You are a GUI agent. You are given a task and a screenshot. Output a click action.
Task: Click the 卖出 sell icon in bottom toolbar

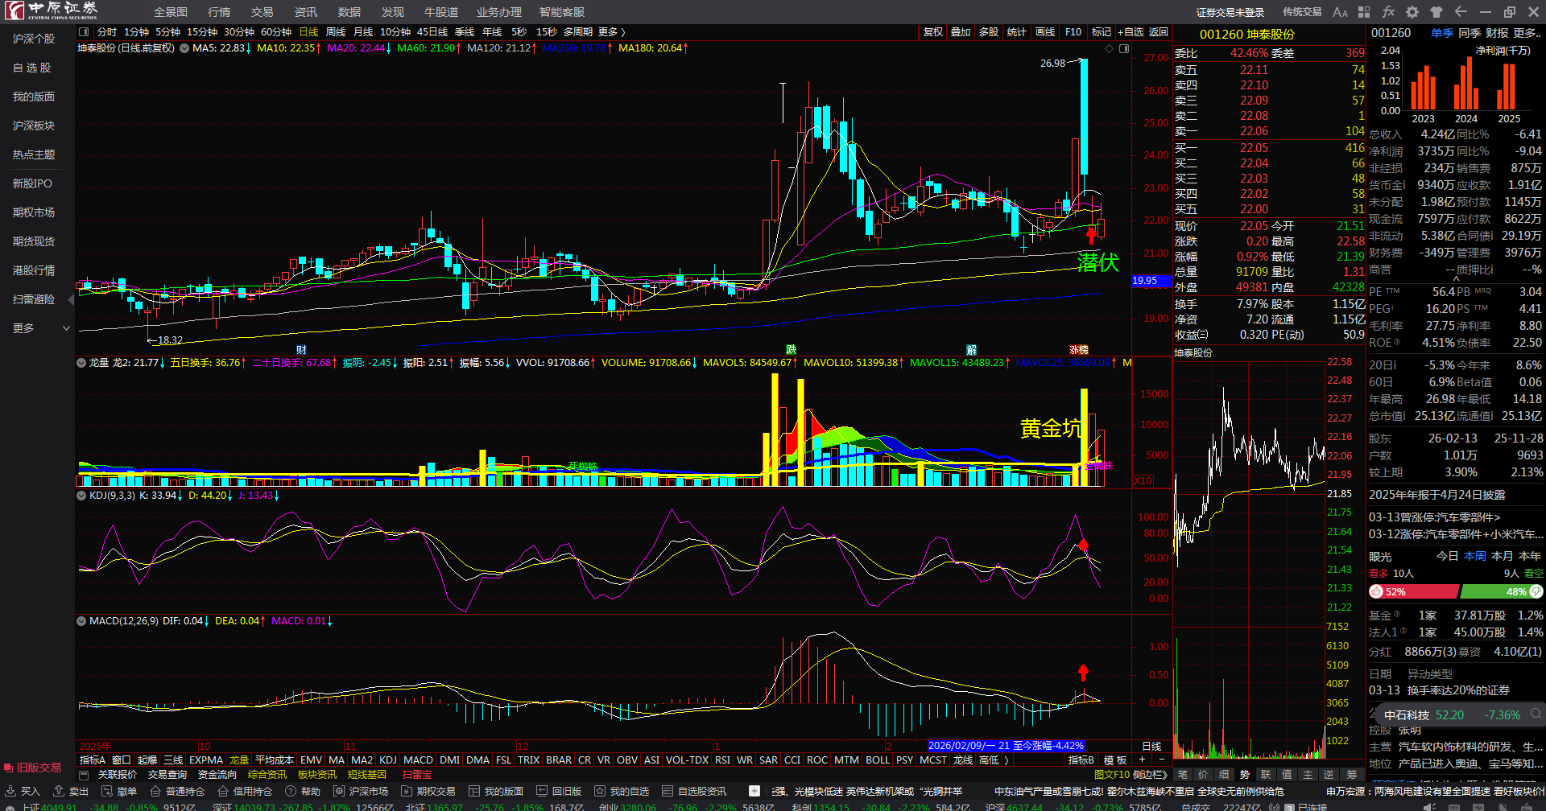[71, 792]
